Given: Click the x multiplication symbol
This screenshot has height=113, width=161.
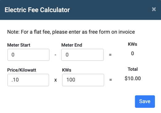Looking at the screenshot, I should [x=55, y=80].
